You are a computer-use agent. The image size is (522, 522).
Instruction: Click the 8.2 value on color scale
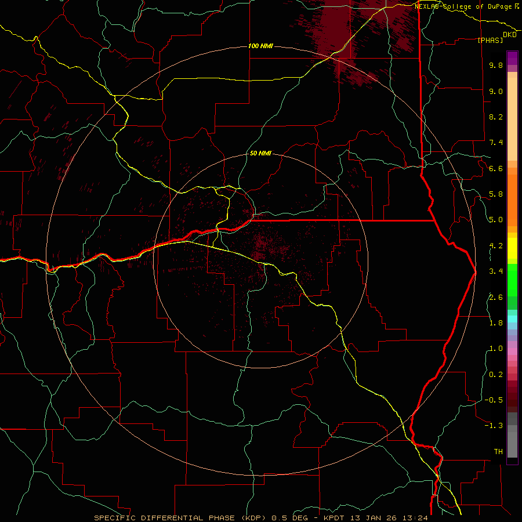[x=496, y=117]
